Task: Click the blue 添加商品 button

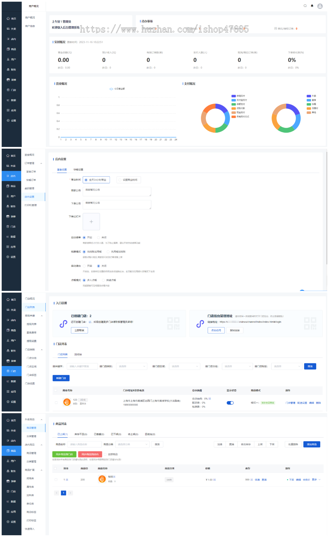Action: (311, 444)
